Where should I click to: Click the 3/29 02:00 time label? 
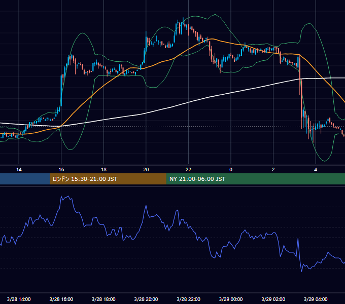[273, 299]
